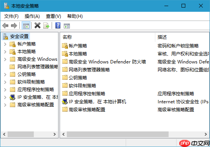
Task: Expand the 软件限制策略 tree node
Action: tap(5, 82)
